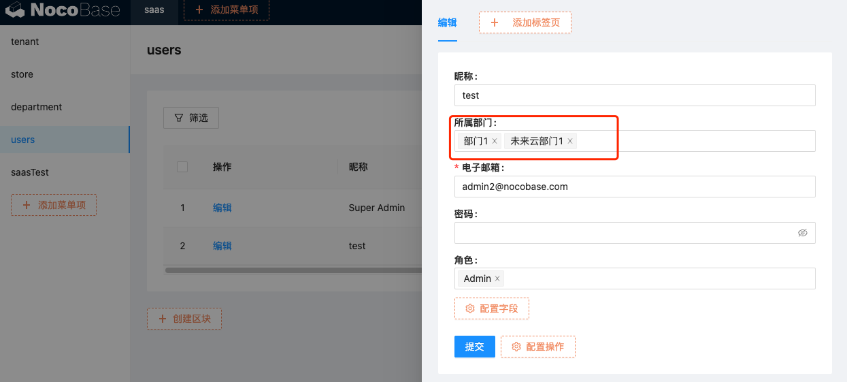Click the users page title
The width and height of the screenshot is (847, 382).
164,50
